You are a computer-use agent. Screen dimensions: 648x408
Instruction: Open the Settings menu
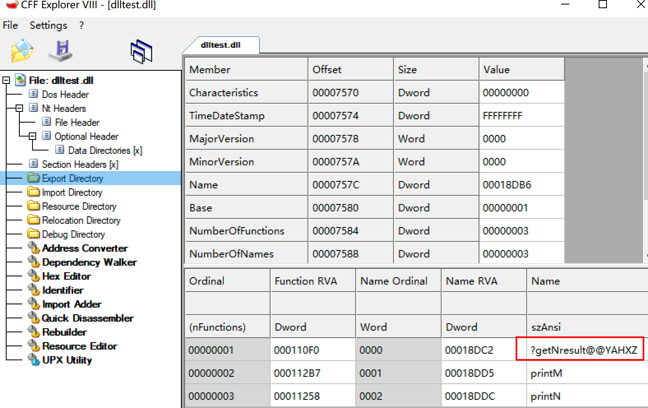[x=48, y=25]
